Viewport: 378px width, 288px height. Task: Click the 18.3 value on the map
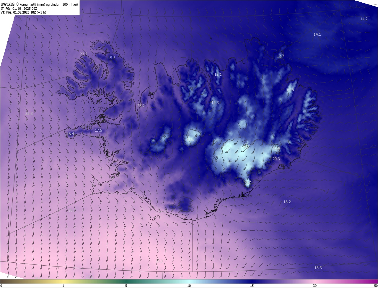[x=318, y=268]
